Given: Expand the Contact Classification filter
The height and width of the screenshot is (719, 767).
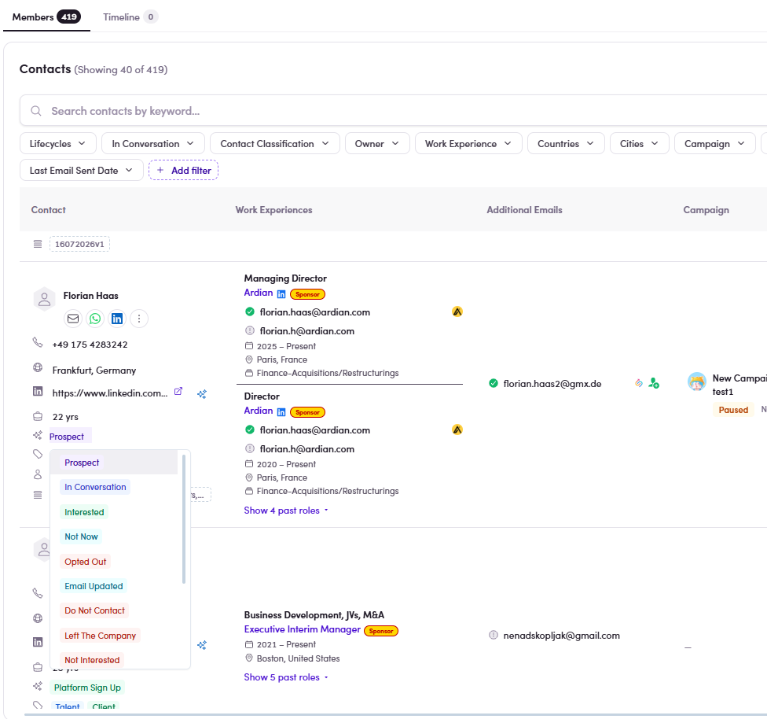Looking at the screenshot, I should pyautogui.click(x=274, y=143).
